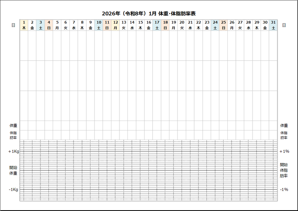This screenshot has width=298, height=211.
Task: Select day 7 (水) column header
Action: (74, 25)
